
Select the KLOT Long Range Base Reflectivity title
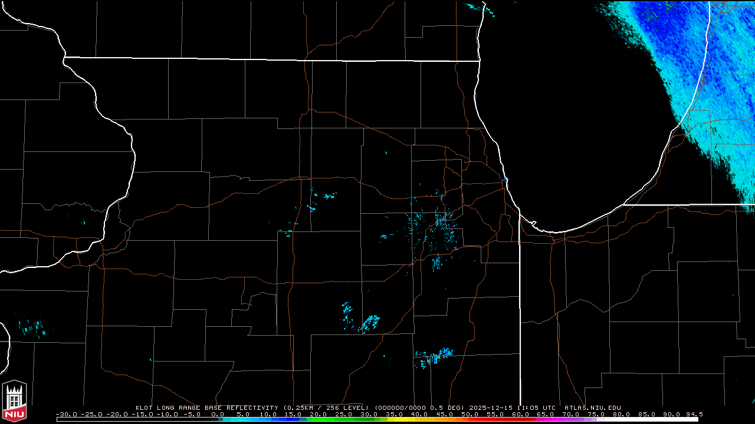(x=208, y=408)
